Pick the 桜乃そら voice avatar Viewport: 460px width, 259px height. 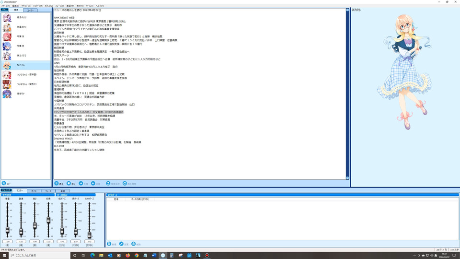[7, 65]
